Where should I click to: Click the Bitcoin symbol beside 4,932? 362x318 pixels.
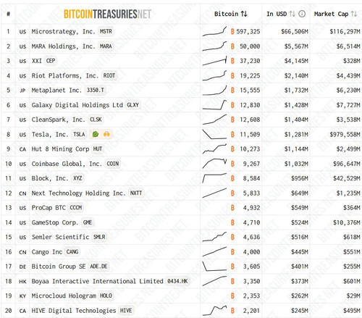click(x=232, y=208)
